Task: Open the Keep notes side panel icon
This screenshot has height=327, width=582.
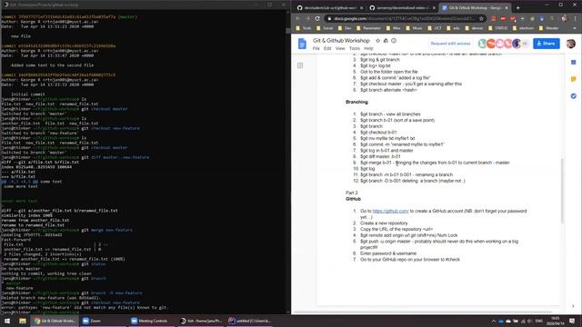Action: 574,79
